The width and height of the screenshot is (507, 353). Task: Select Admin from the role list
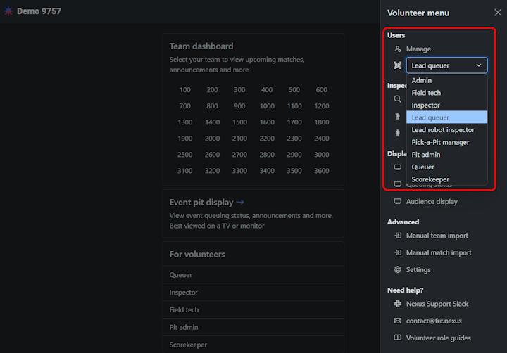point(422,81)
